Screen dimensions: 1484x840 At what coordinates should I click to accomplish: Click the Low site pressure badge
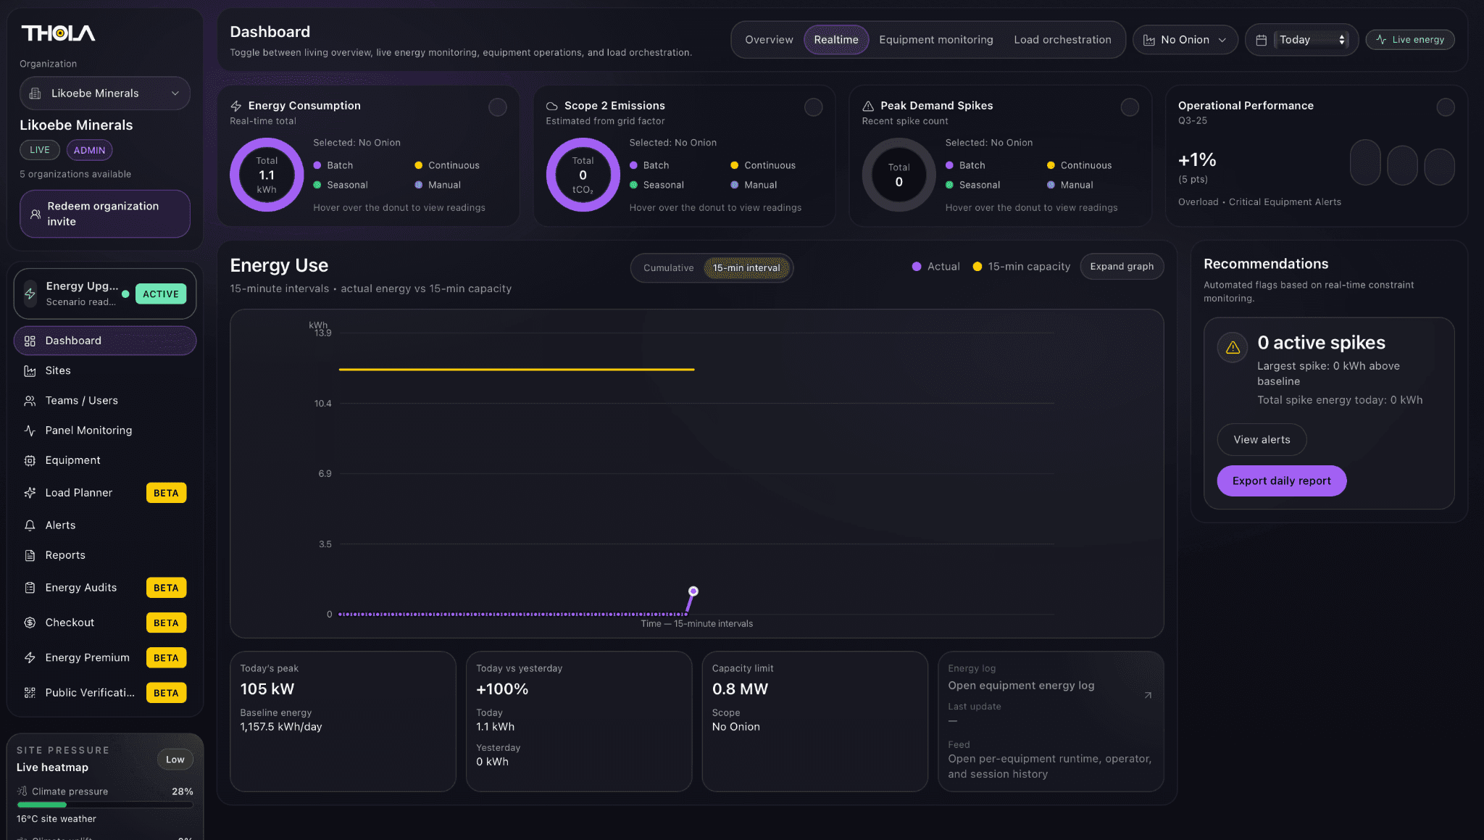coord(175,760)
